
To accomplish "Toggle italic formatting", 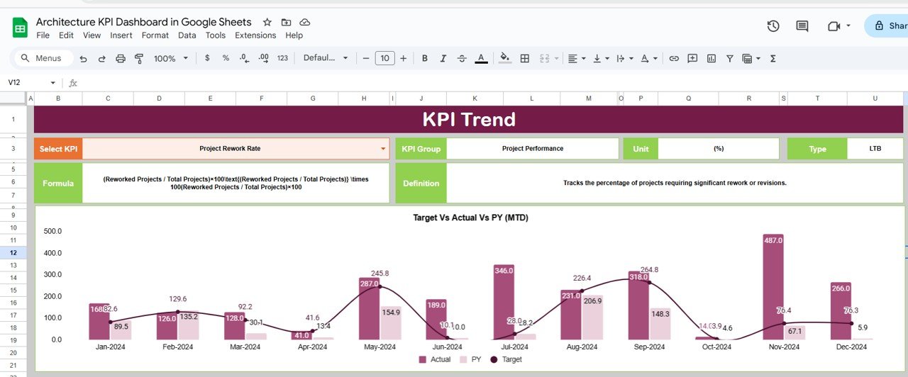I will (x=443, y=58).
